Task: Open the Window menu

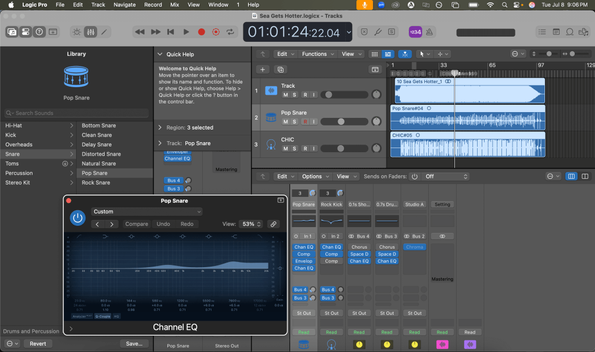Action: [x=218, y=5]
